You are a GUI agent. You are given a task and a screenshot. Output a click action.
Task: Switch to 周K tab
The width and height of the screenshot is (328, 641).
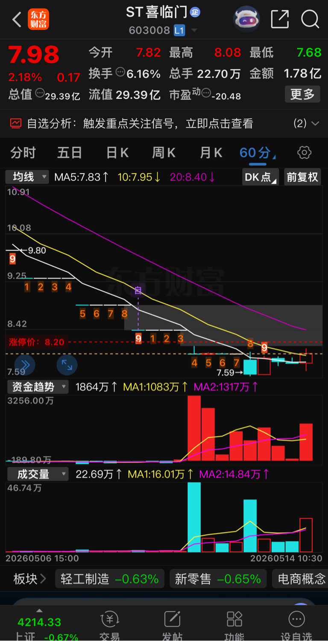[x=164, y=153]
